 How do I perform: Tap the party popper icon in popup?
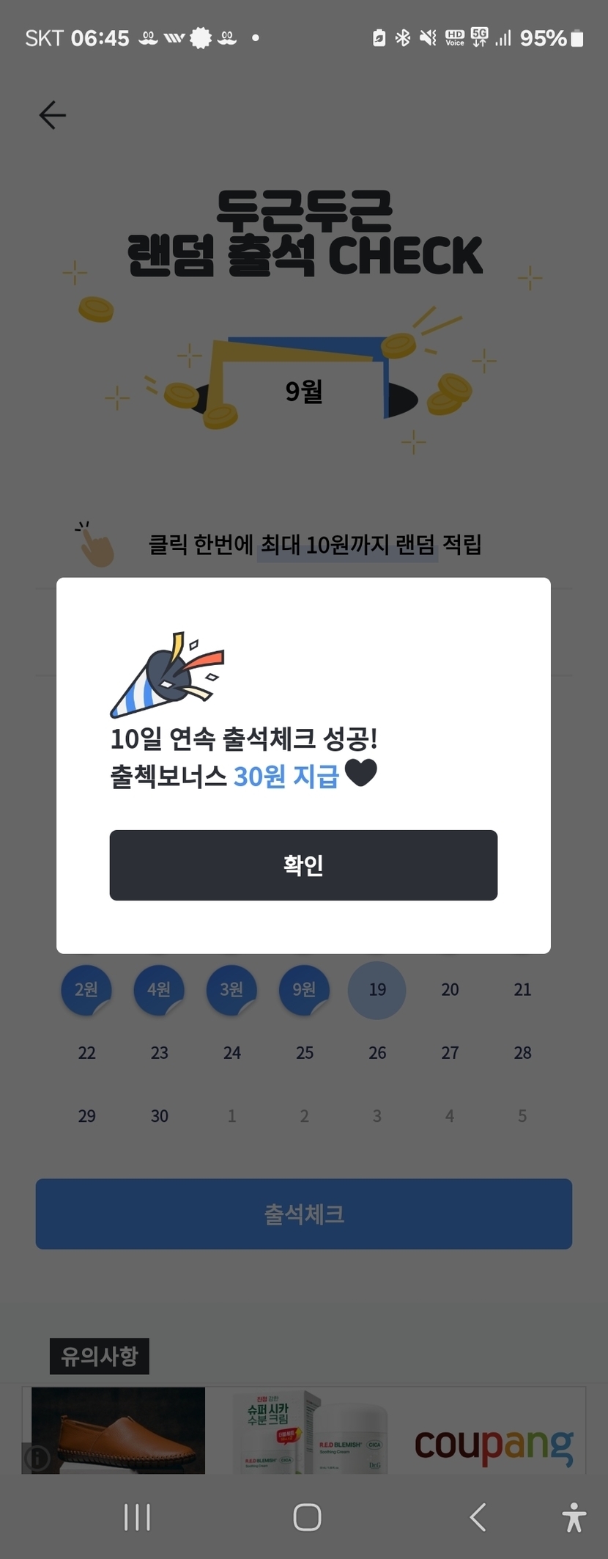tap(167, 675)
